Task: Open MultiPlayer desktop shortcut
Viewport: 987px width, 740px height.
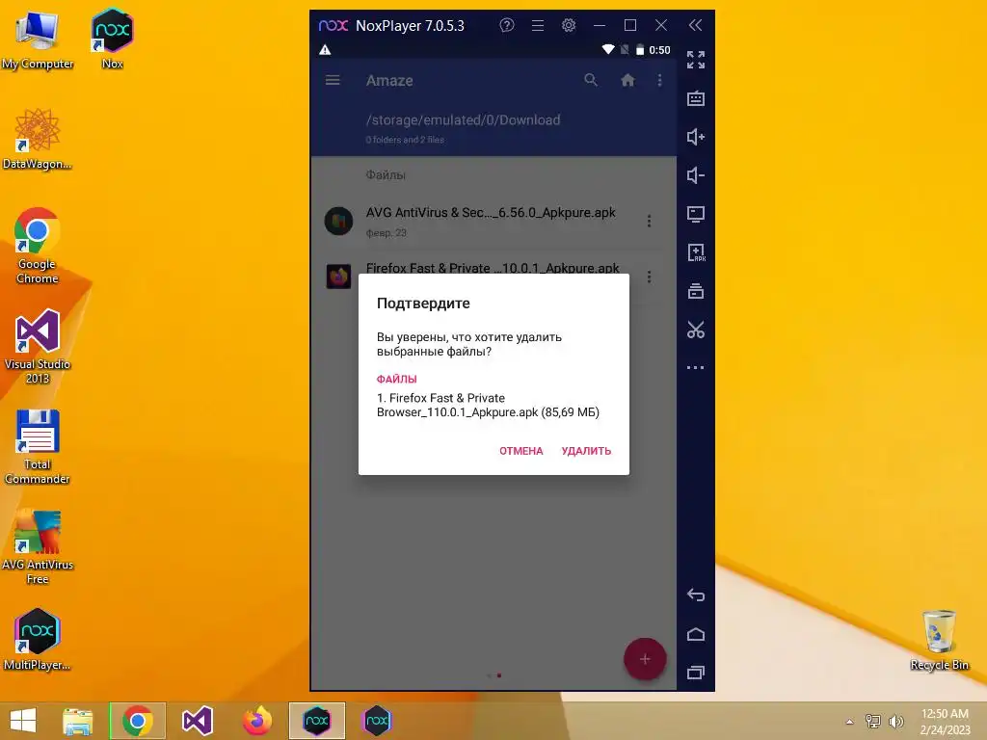Action: [x=38, y=640]
